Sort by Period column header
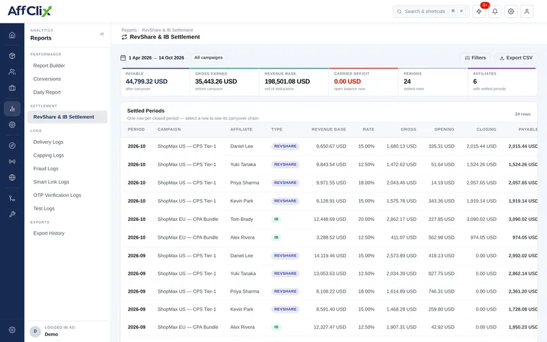 coord(136,129)
